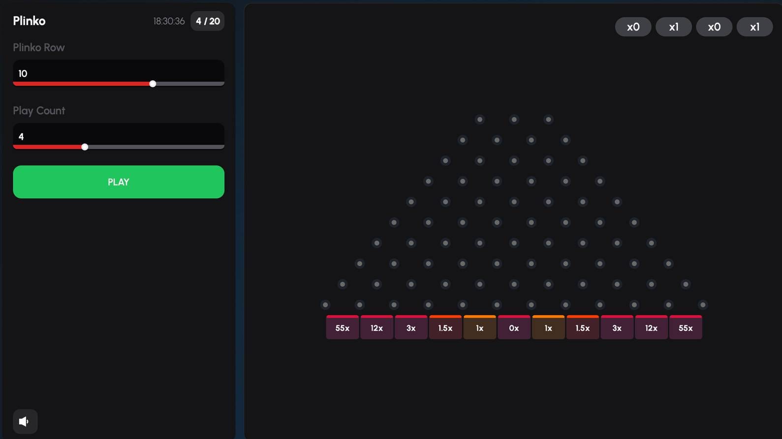This screenshot has width=782, height=439.
Task: Select the 4 / 20 plays counter badge
Action: 207,21
